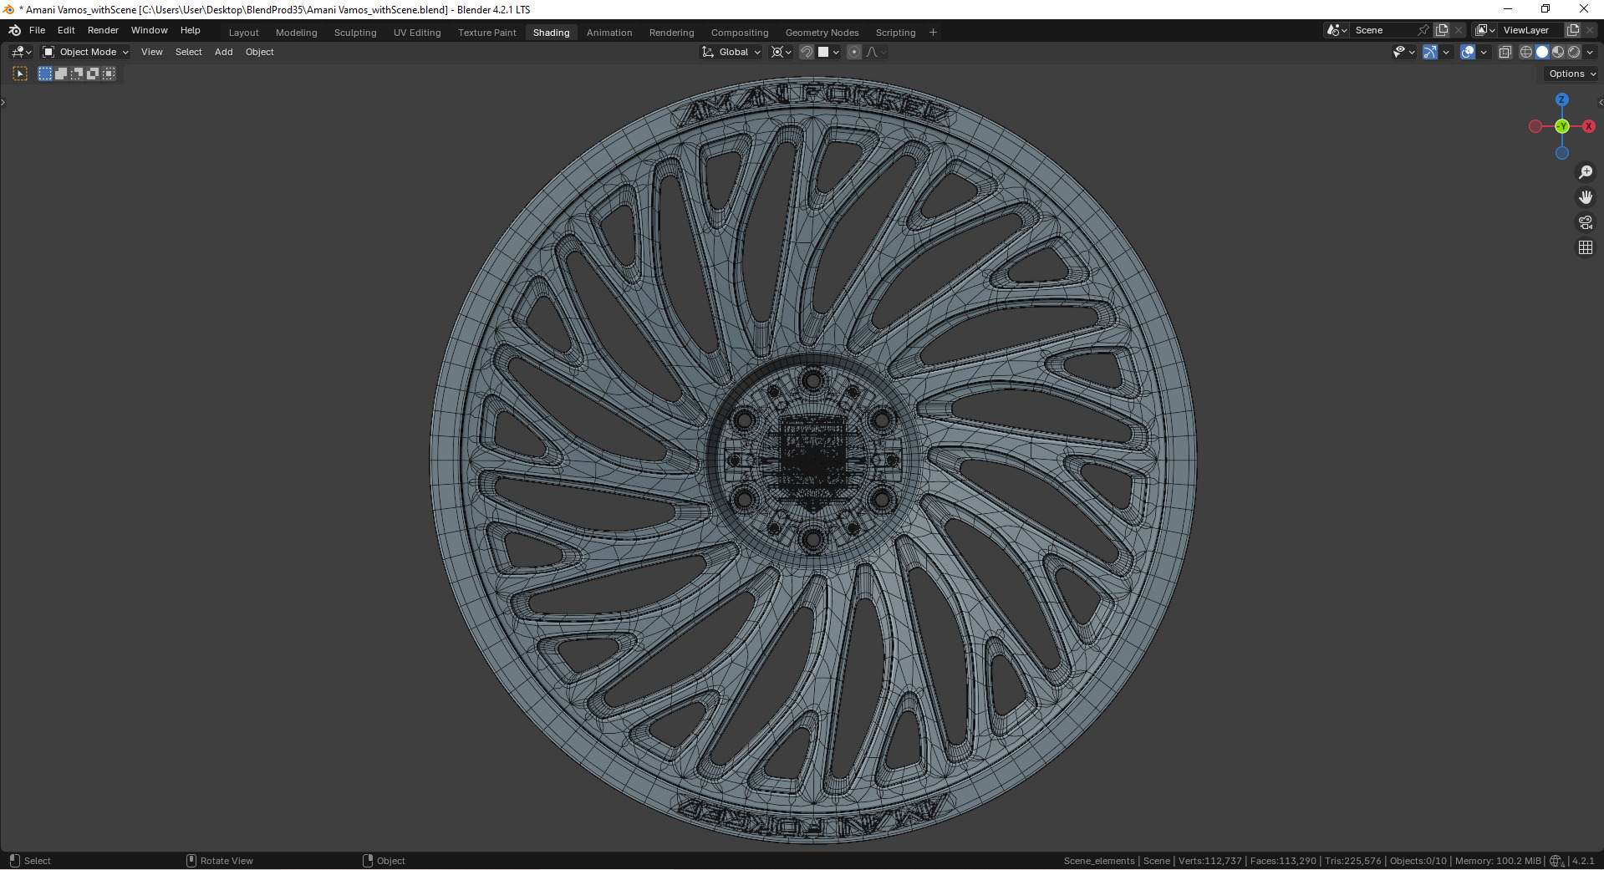Toggle the camera view icon

point(1586,222)
